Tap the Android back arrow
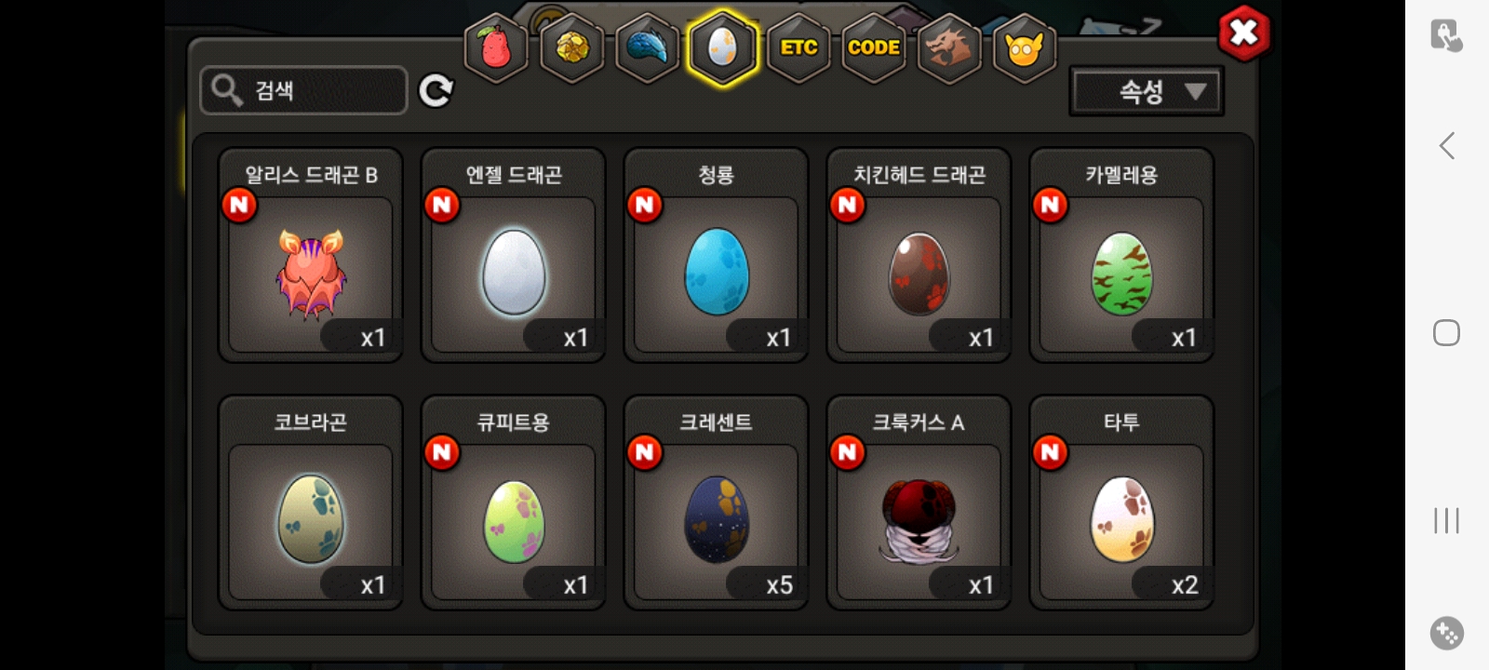The height and width of the screenshot is (670, 1489). pyautogui.click(x=1447, y=145)
